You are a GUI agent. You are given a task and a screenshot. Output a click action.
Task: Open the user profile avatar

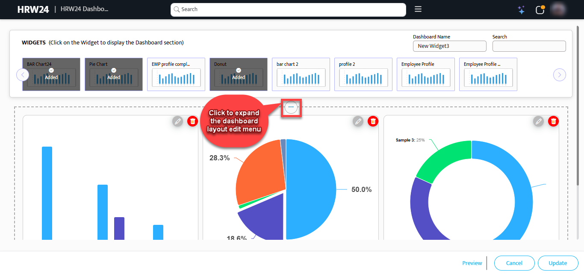coord(558,9)
